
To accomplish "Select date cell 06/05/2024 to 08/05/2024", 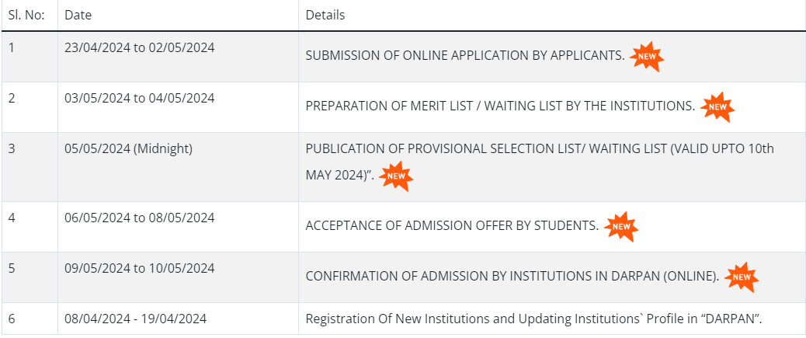I will 140,218.
